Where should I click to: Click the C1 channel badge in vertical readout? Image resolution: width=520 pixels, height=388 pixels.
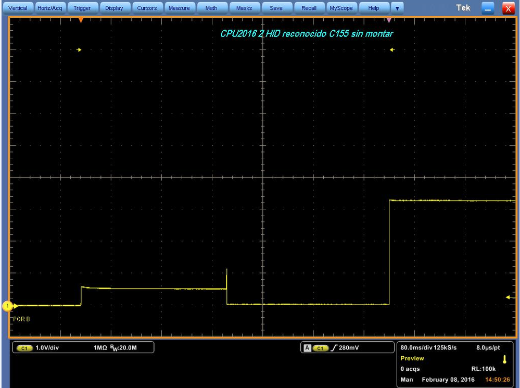(24, 348)
